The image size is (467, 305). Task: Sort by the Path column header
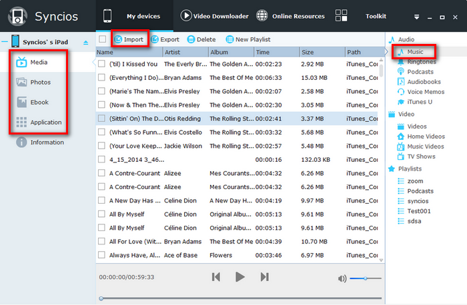(364, 52)
